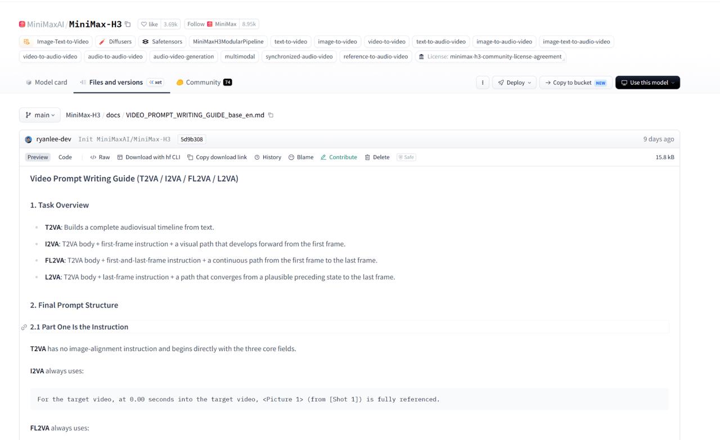The height and width of the screenshot is (440, 720).
Task: Open the video-to-audio-video tag
Action: pyautogui.click(x=50, y=57)
